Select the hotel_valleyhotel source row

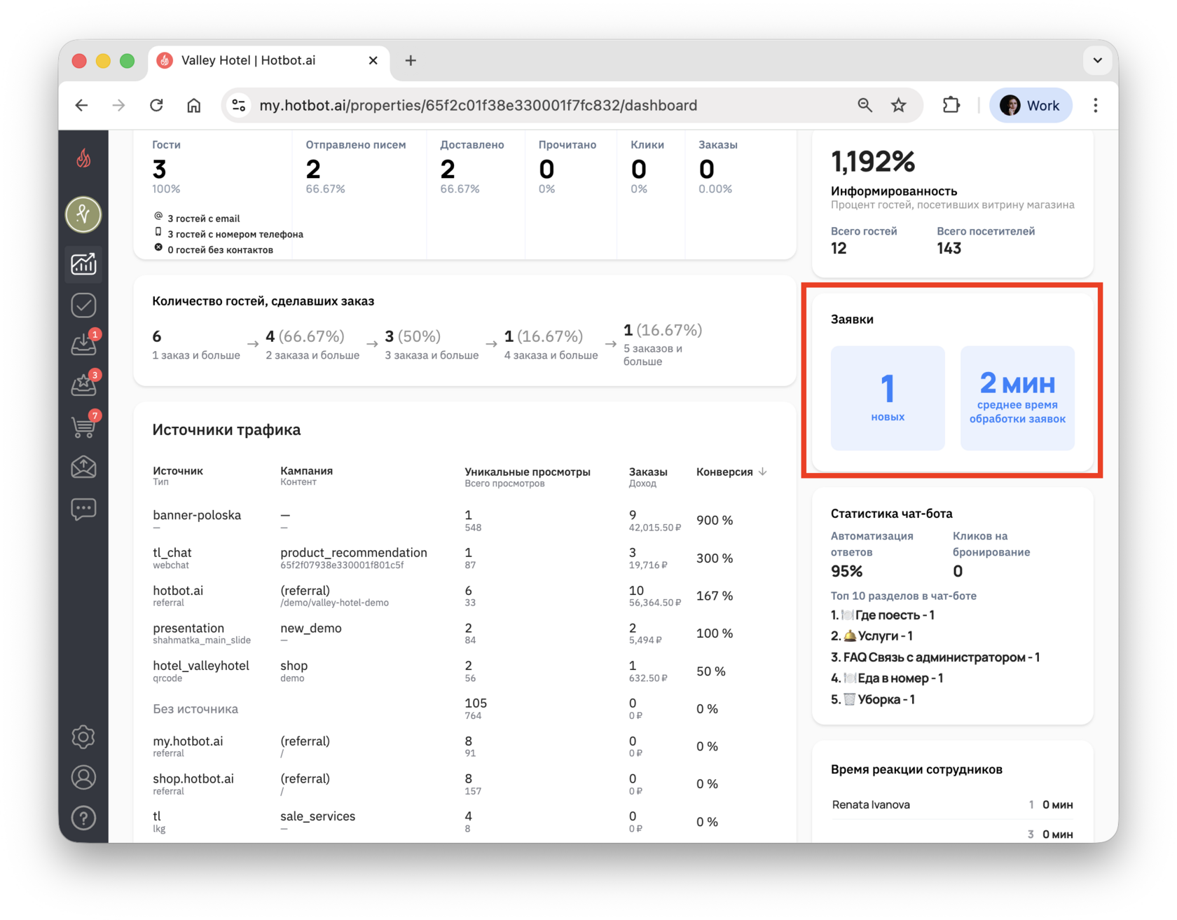pyautogui.click(x=464, y=671)
